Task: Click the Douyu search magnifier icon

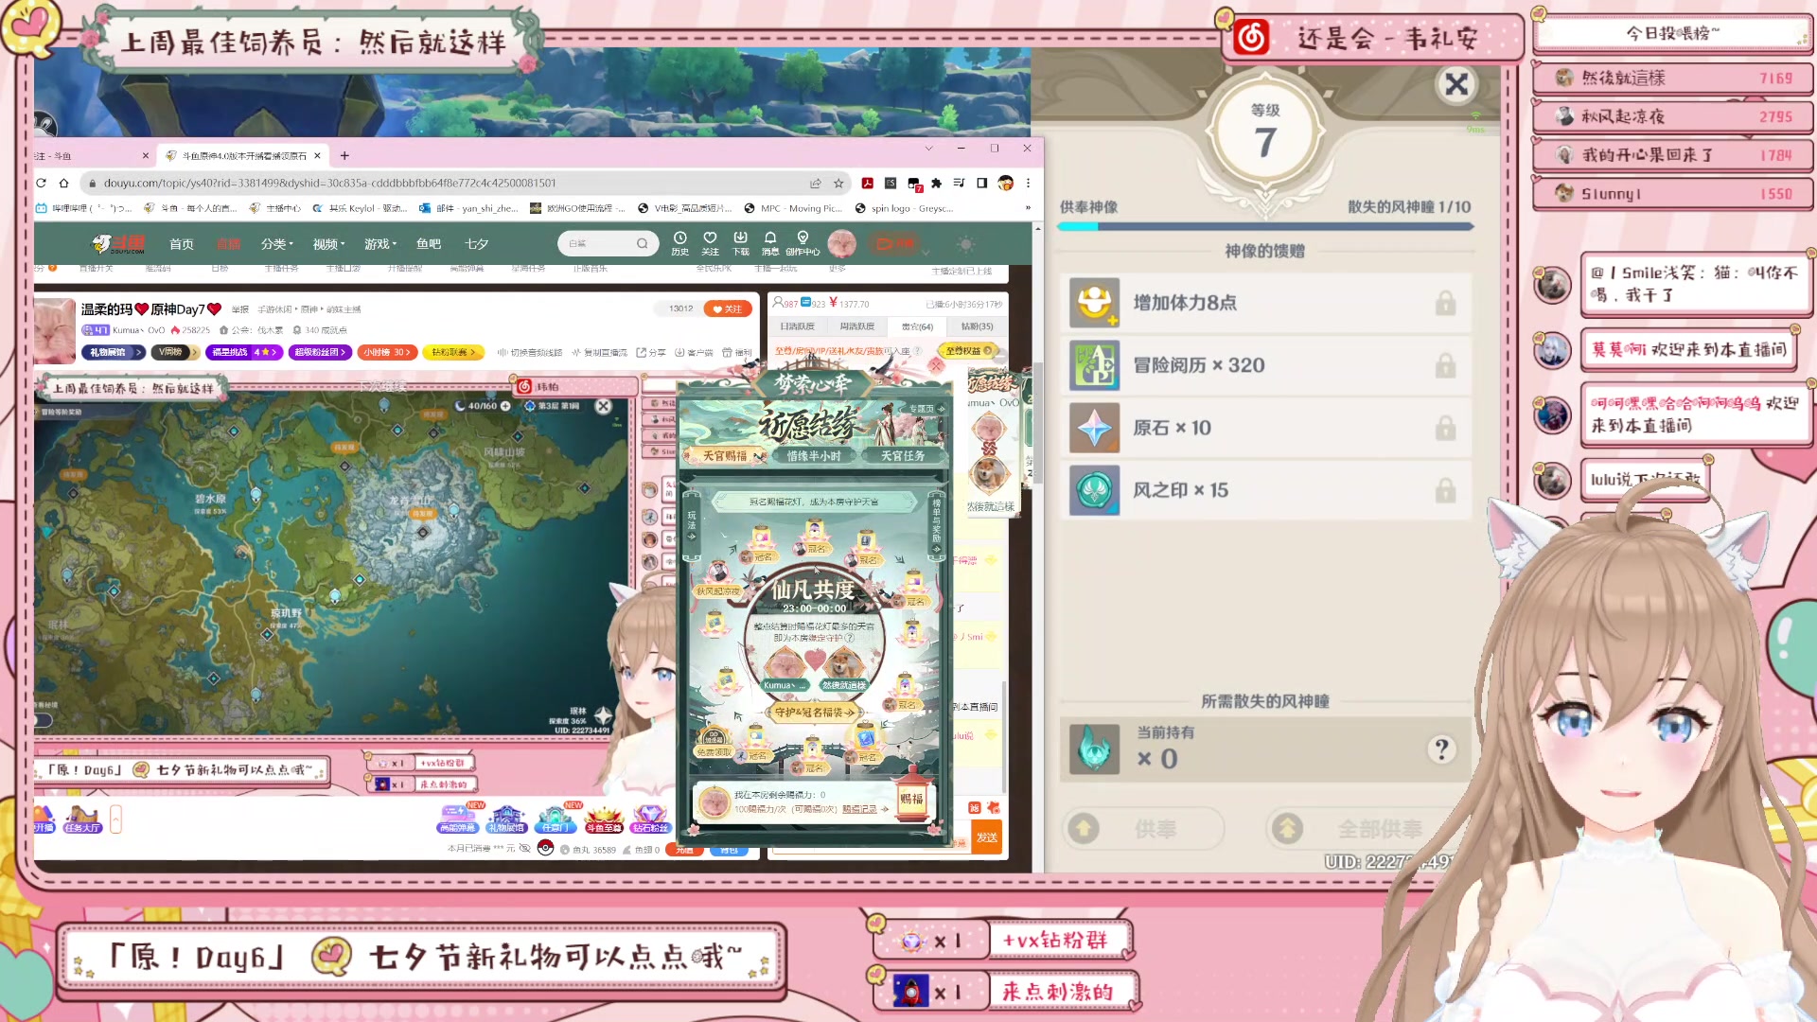Action: 642,243
